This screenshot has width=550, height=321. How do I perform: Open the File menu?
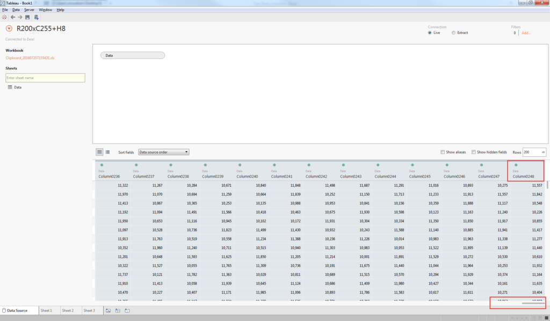click(x=5, y=10)
